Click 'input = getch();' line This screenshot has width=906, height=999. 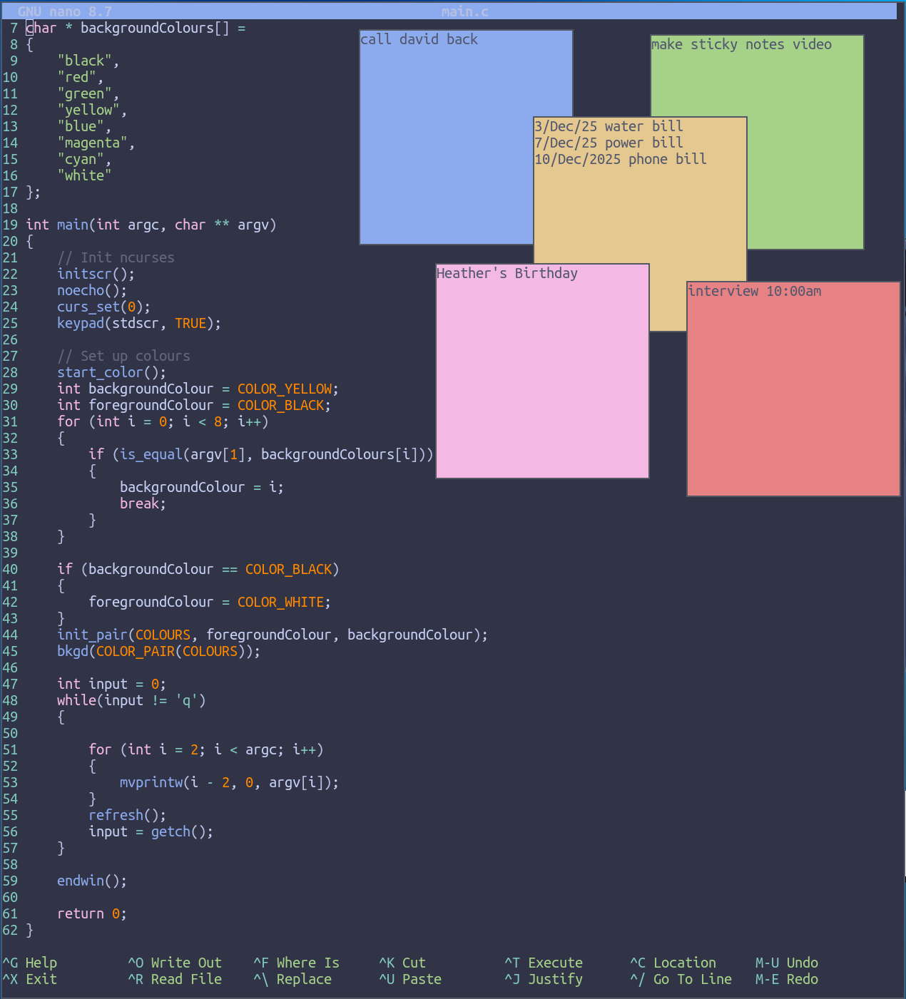click(151, 831)
